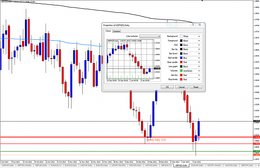Click the 9 Jan 2013 date label
The height and width of the screenshot is (168, 260).
point(197,162)
